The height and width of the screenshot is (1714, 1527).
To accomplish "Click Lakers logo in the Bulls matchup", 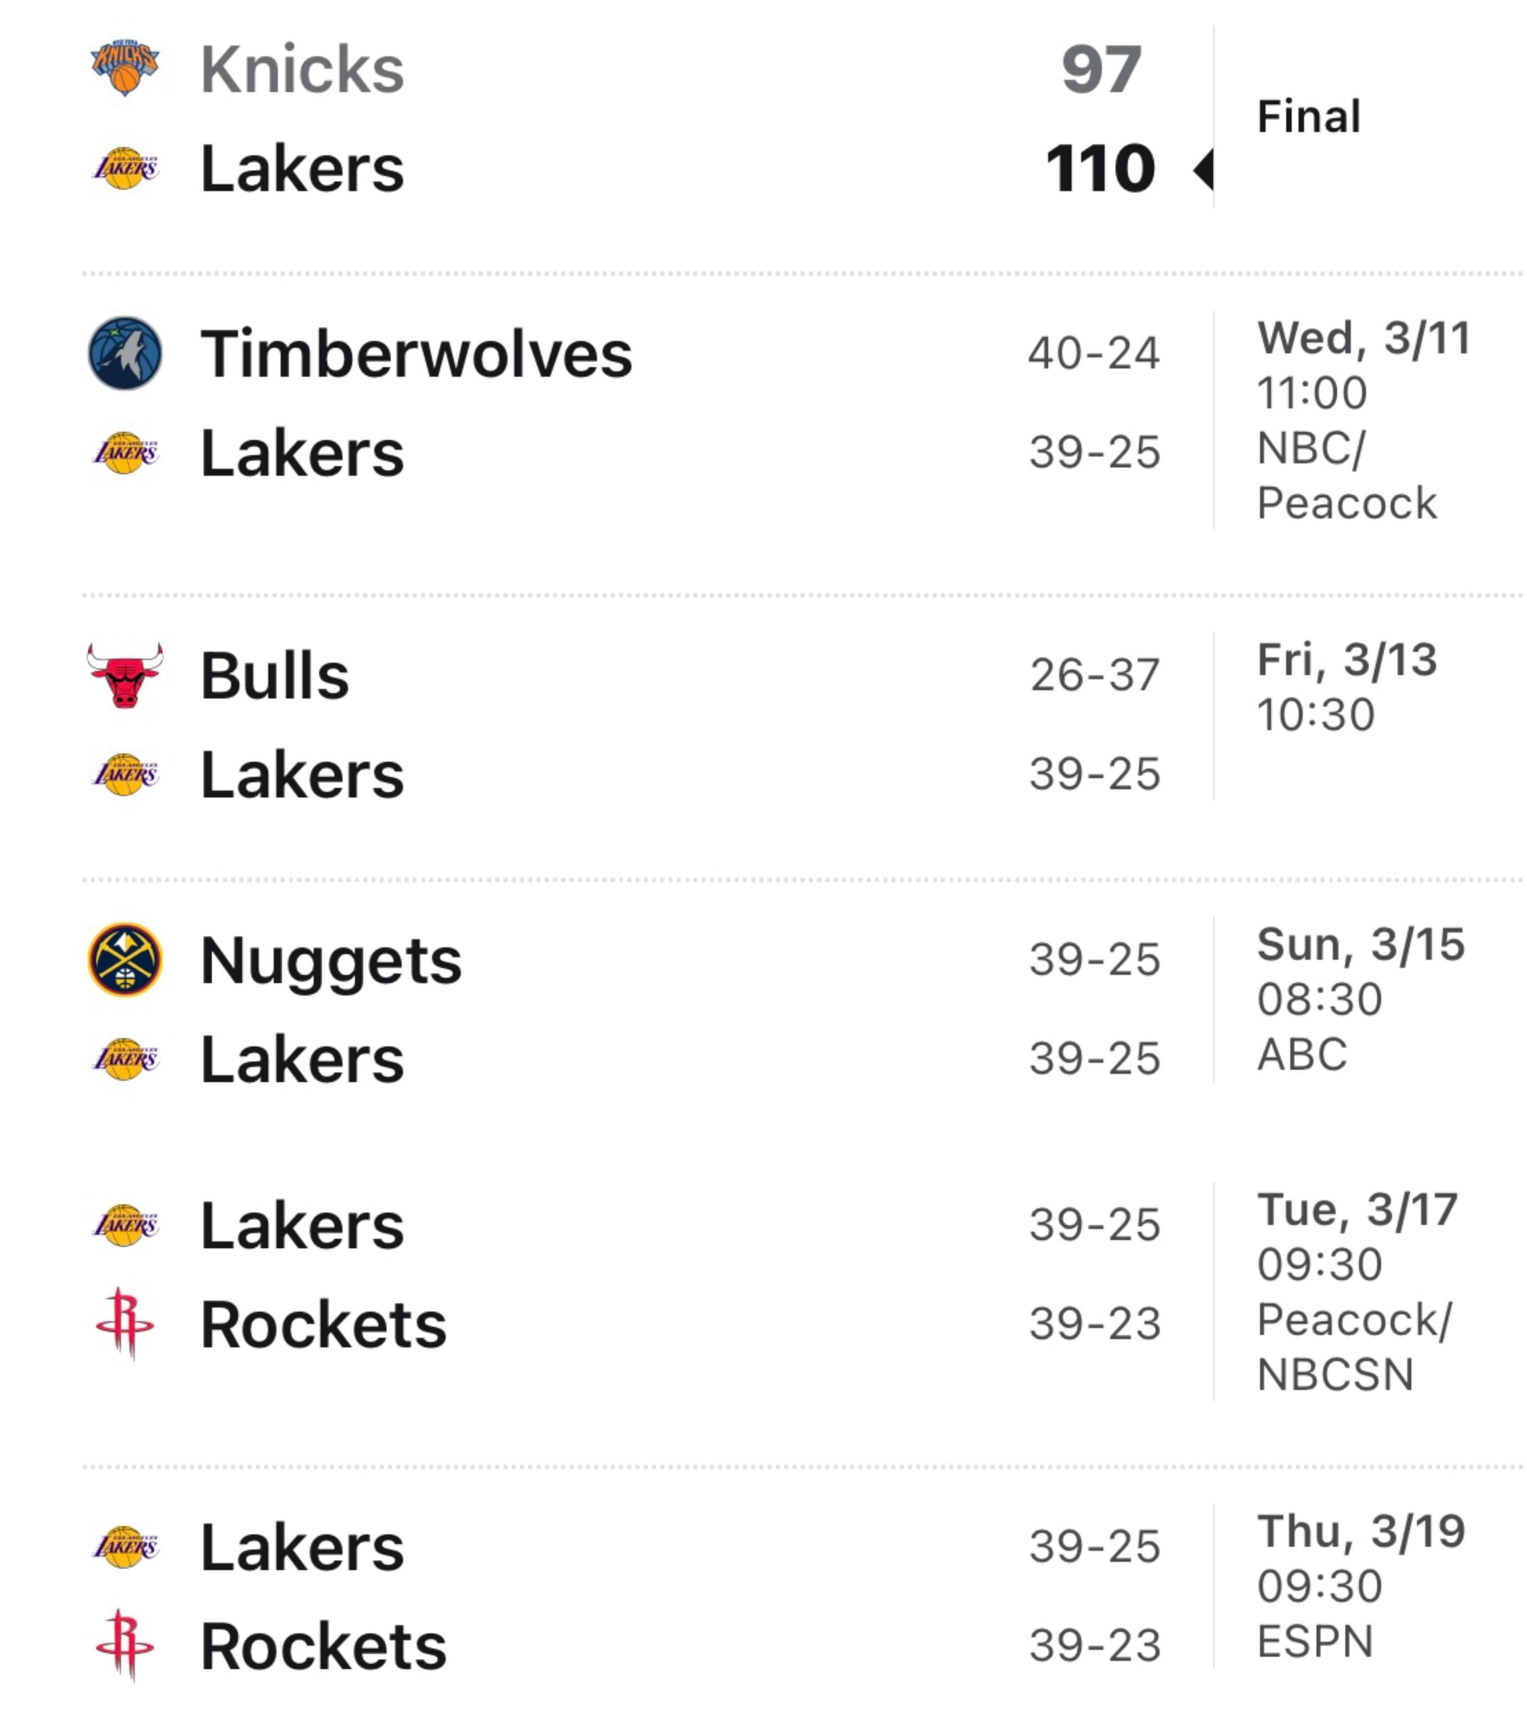I will (x=125, y=773).
